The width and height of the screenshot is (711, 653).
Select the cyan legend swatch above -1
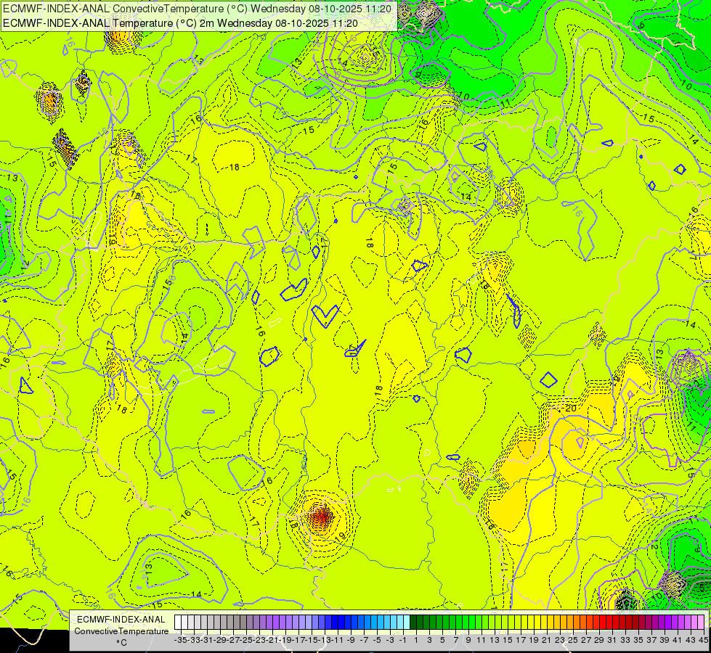coord(399,623)
